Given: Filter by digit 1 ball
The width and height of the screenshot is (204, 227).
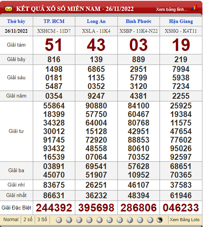Looking at the screenshot, I should click(x=69, y=220).
